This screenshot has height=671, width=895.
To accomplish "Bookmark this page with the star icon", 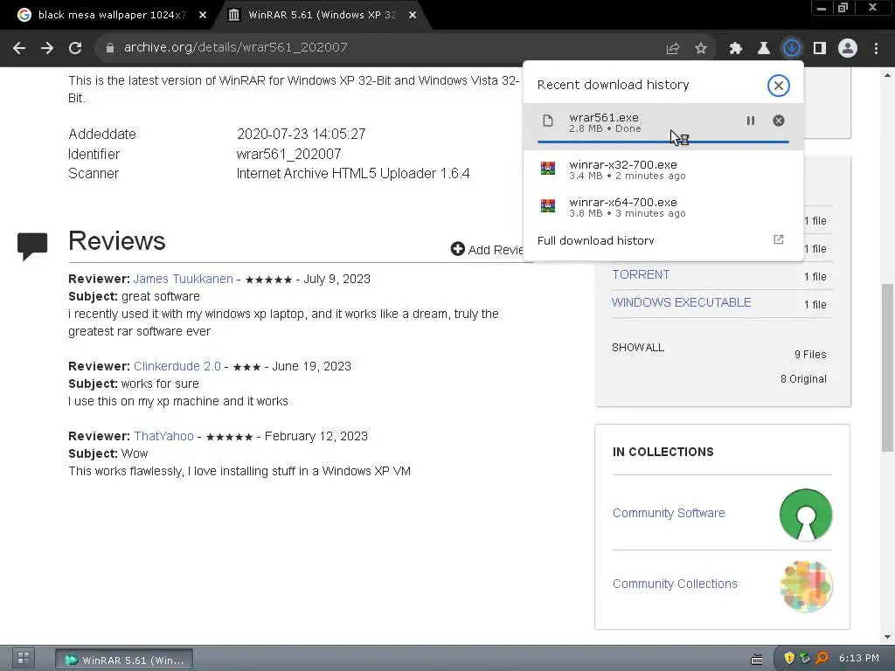I will pyautogui.click(x=700, y=49).
